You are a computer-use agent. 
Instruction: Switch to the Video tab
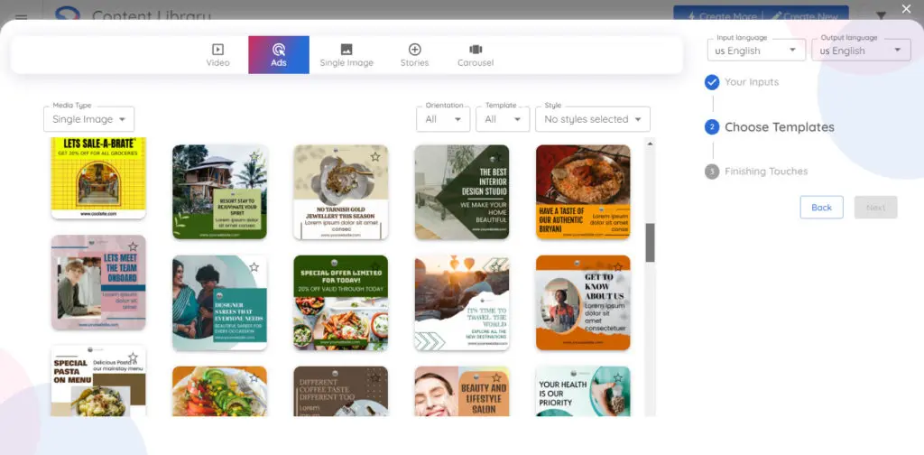click(x=218, y=55)
